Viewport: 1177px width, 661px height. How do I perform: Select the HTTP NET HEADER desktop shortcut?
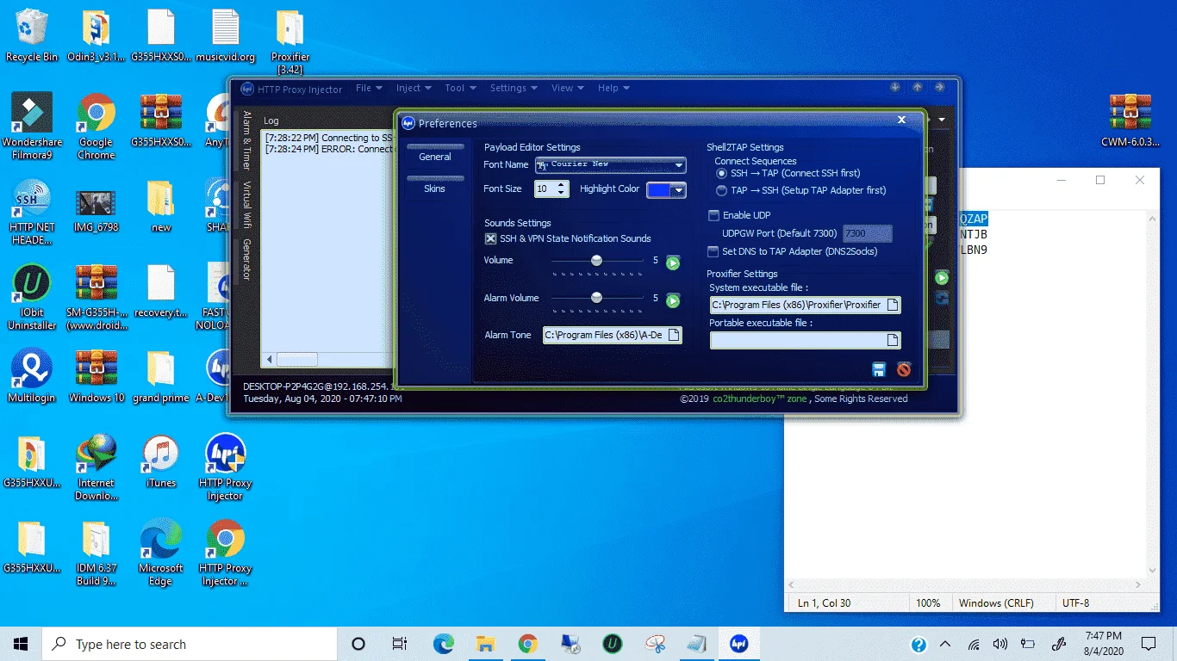point(32,212)
